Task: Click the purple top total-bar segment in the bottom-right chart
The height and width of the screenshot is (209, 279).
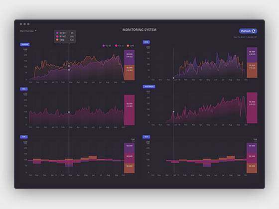Action: (252, 148)
